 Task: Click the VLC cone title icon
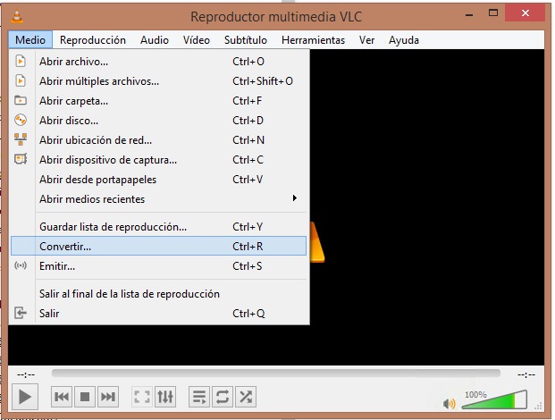[17, 16]
